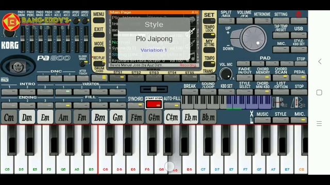The width and height of the screenshot is (330, 185).
Task: Toggle CHORD MINI KBD button
Action: coord(262,92)
